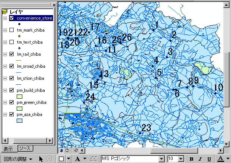The image size is (231, 163).
Task: Toggle underline formatting
Action: (x=209, y=159)
